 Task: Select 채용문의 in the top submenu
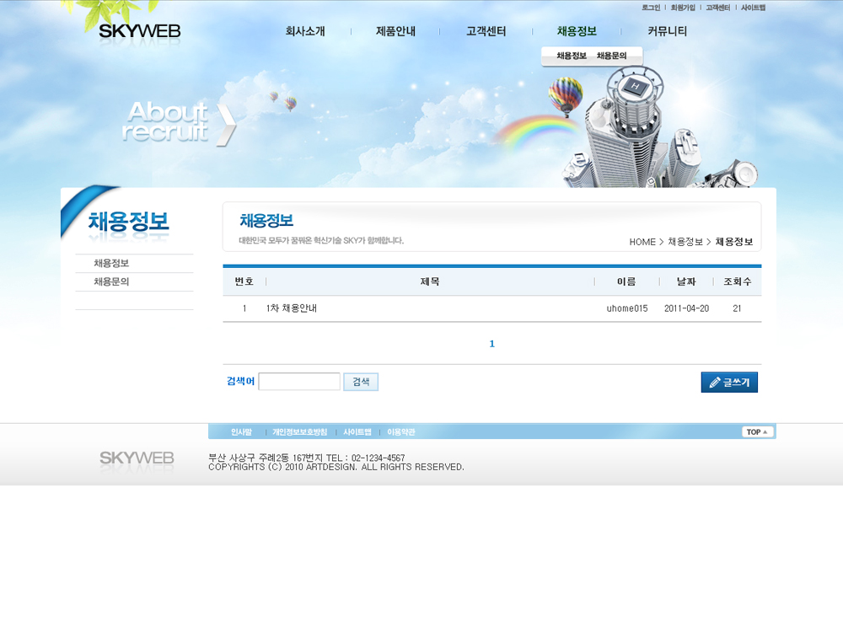click(611, 56)
